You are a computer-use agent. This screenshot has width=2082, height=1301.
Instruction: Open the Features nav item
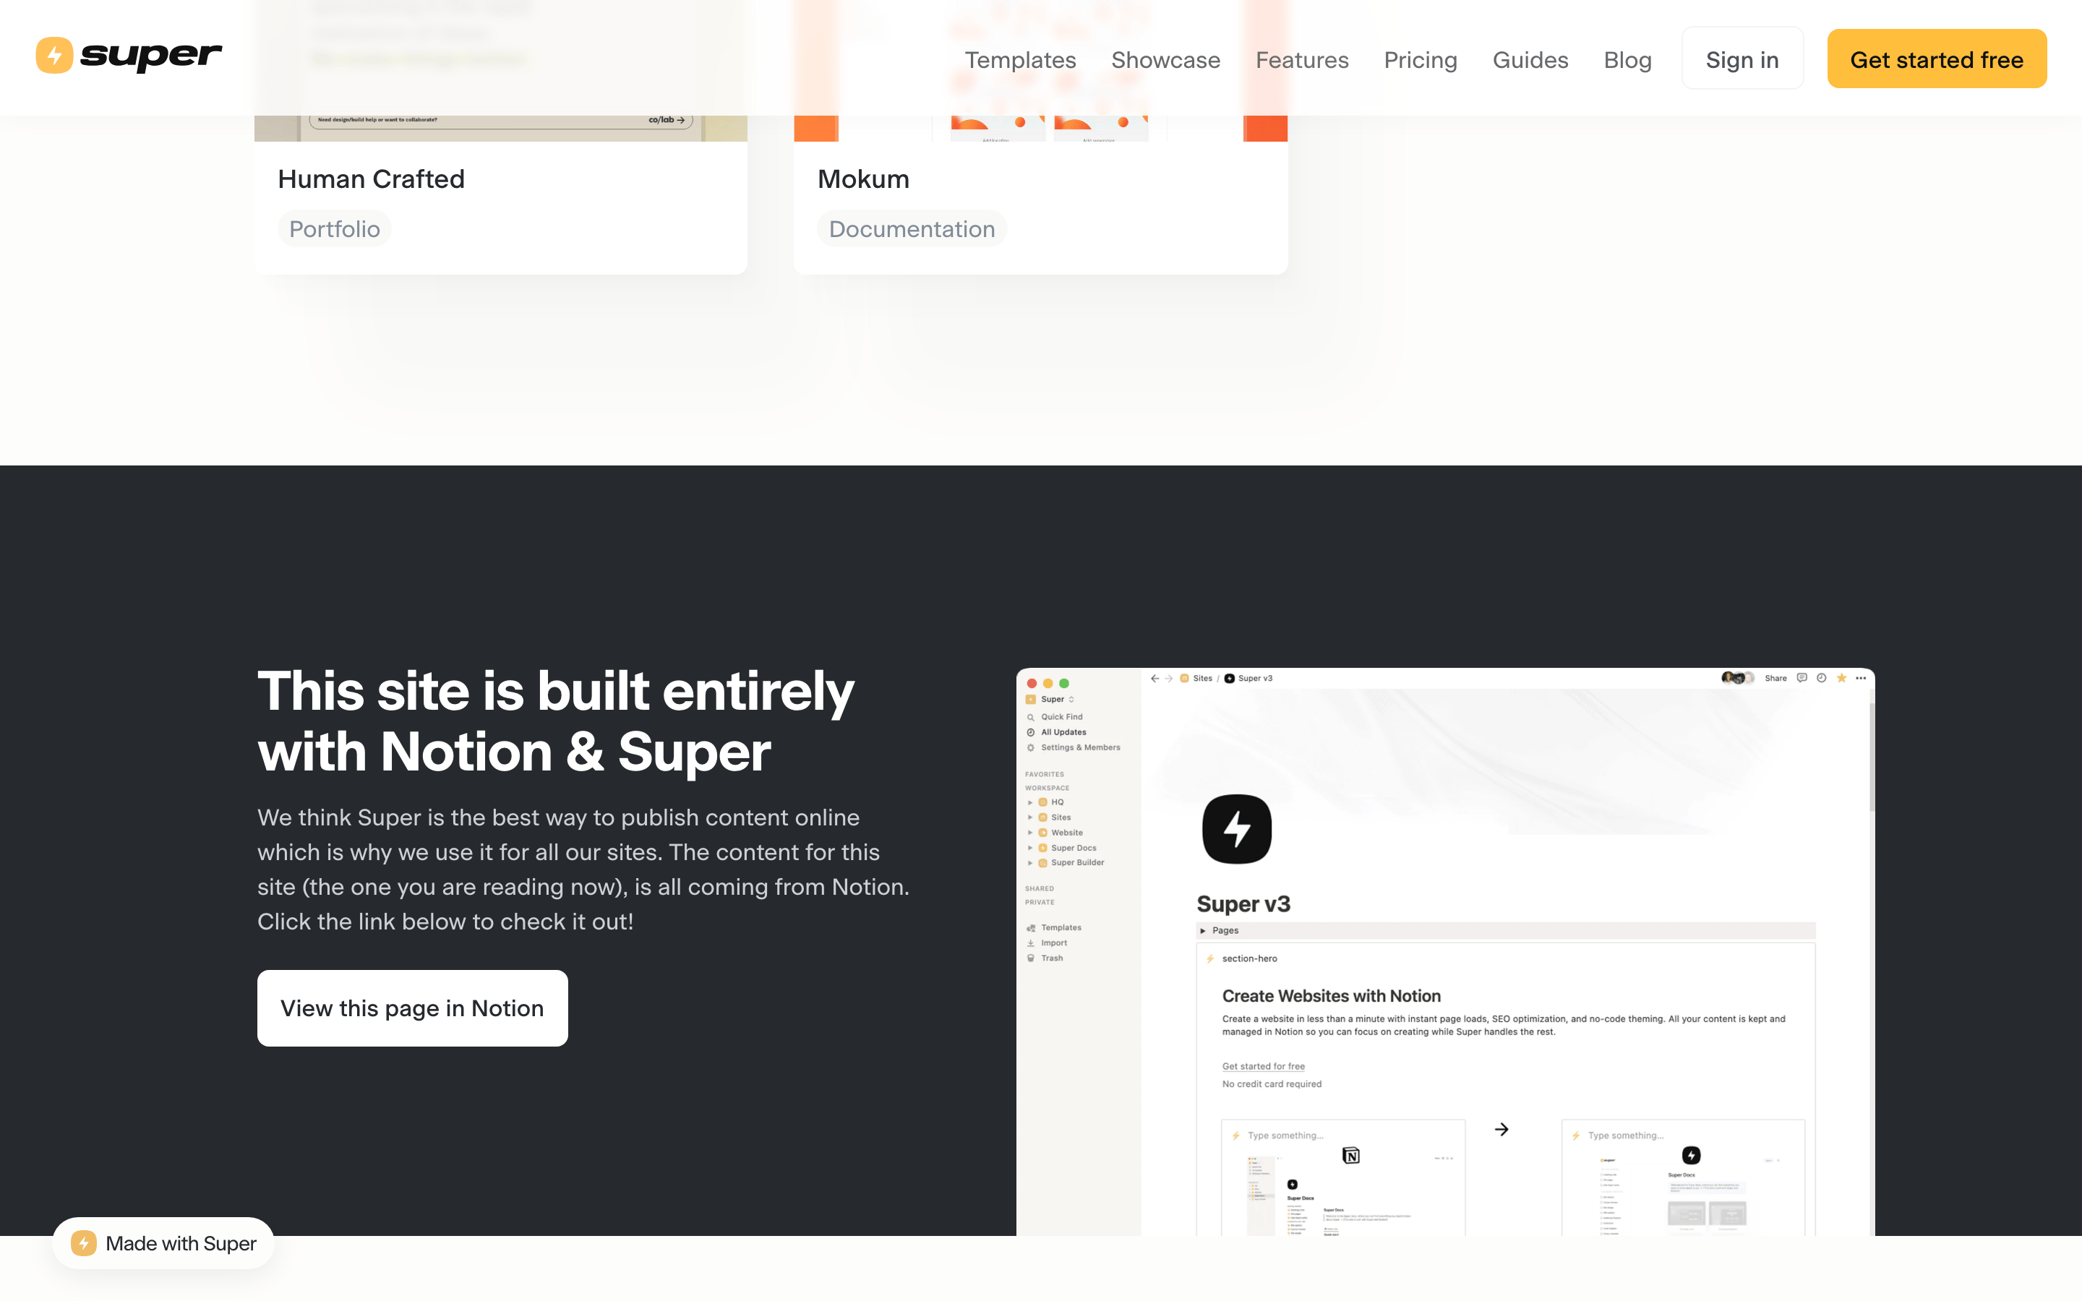[x=1302, y=59]
